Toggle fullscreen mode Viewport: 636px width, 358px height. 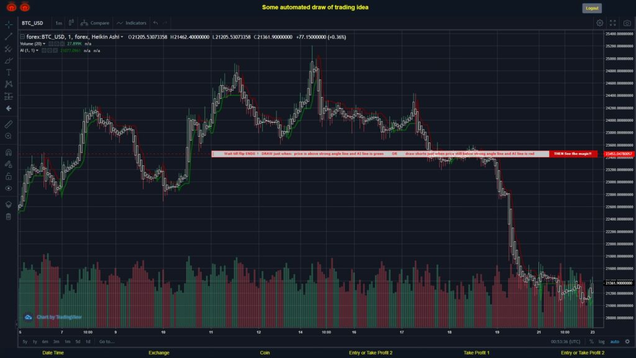click(613, 23)
